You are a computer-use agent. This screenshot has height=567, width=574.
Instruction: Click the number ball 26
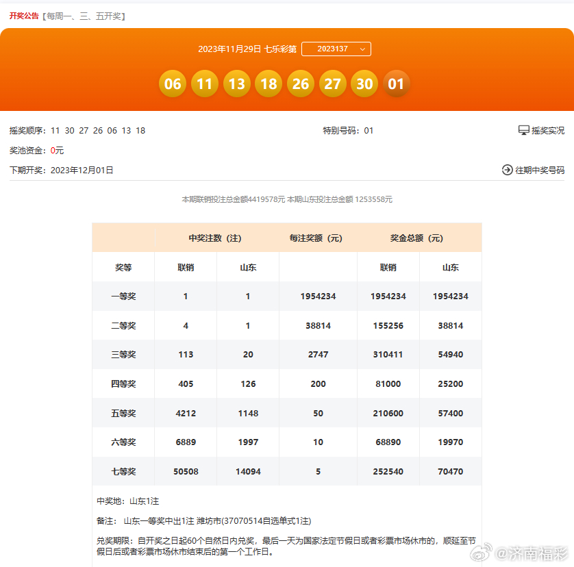[301, 84]
